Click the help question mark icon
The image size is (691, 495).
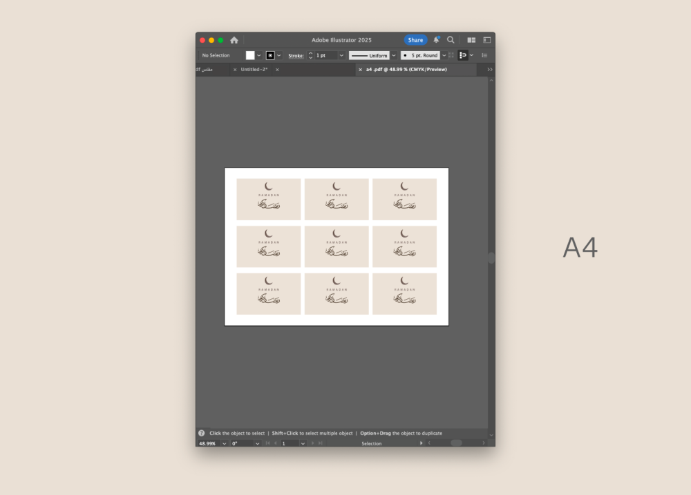click(x=202, y=433)
